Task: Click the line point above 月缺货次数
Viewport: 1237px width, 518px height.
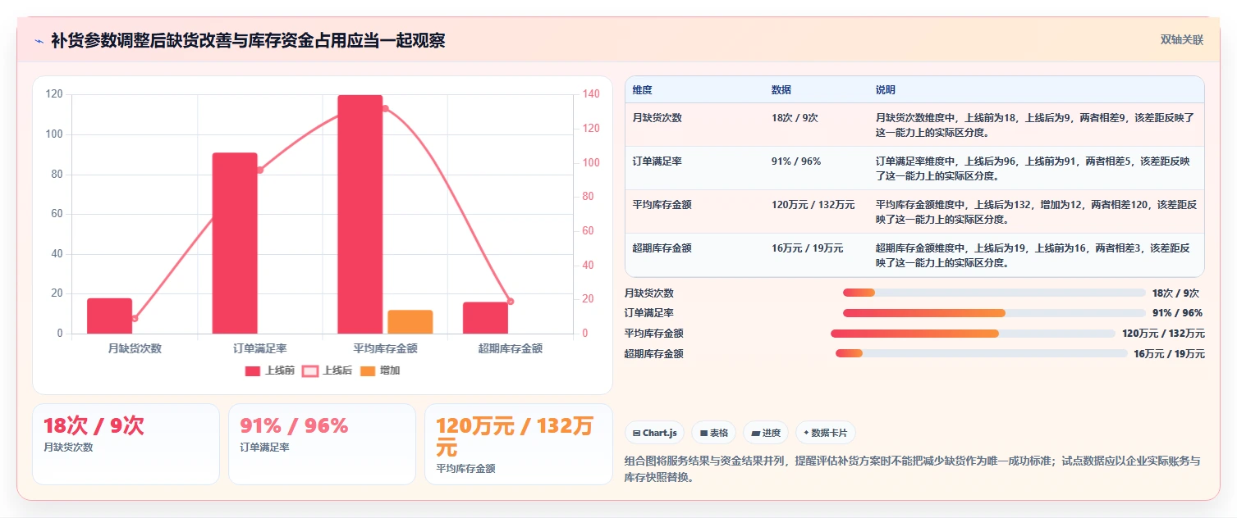Action: (135, 318)
